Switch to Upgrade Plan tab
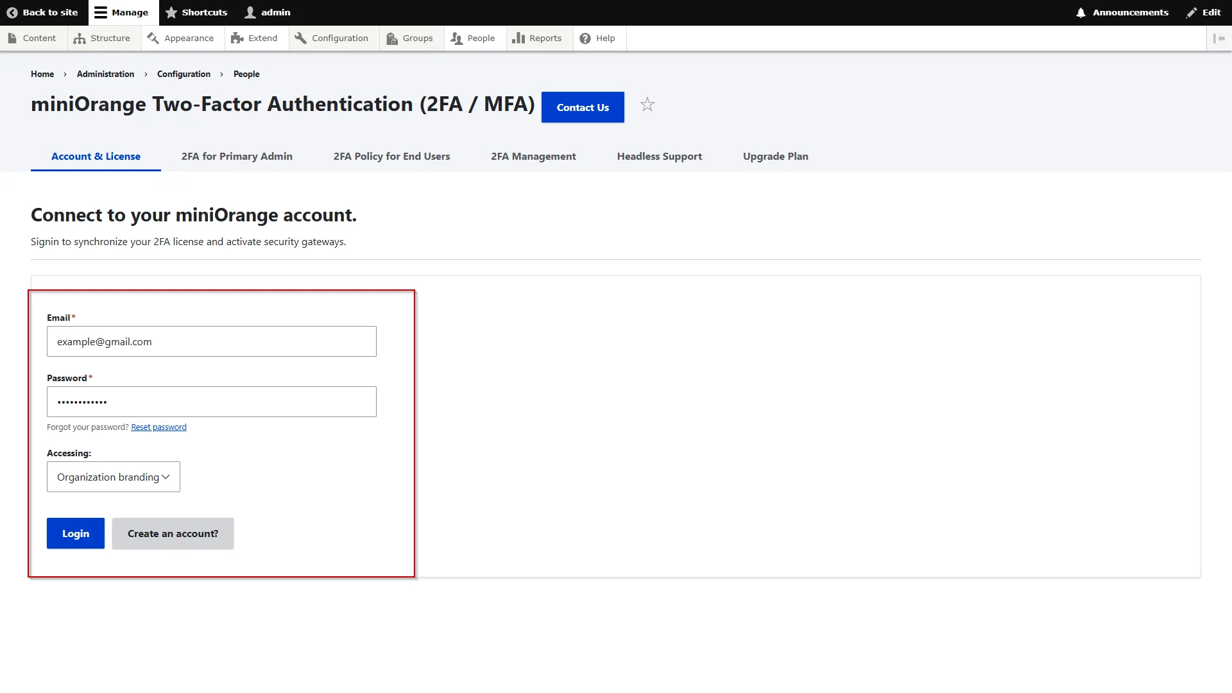This screenshot has width=1232, height=693. (776, 156)
